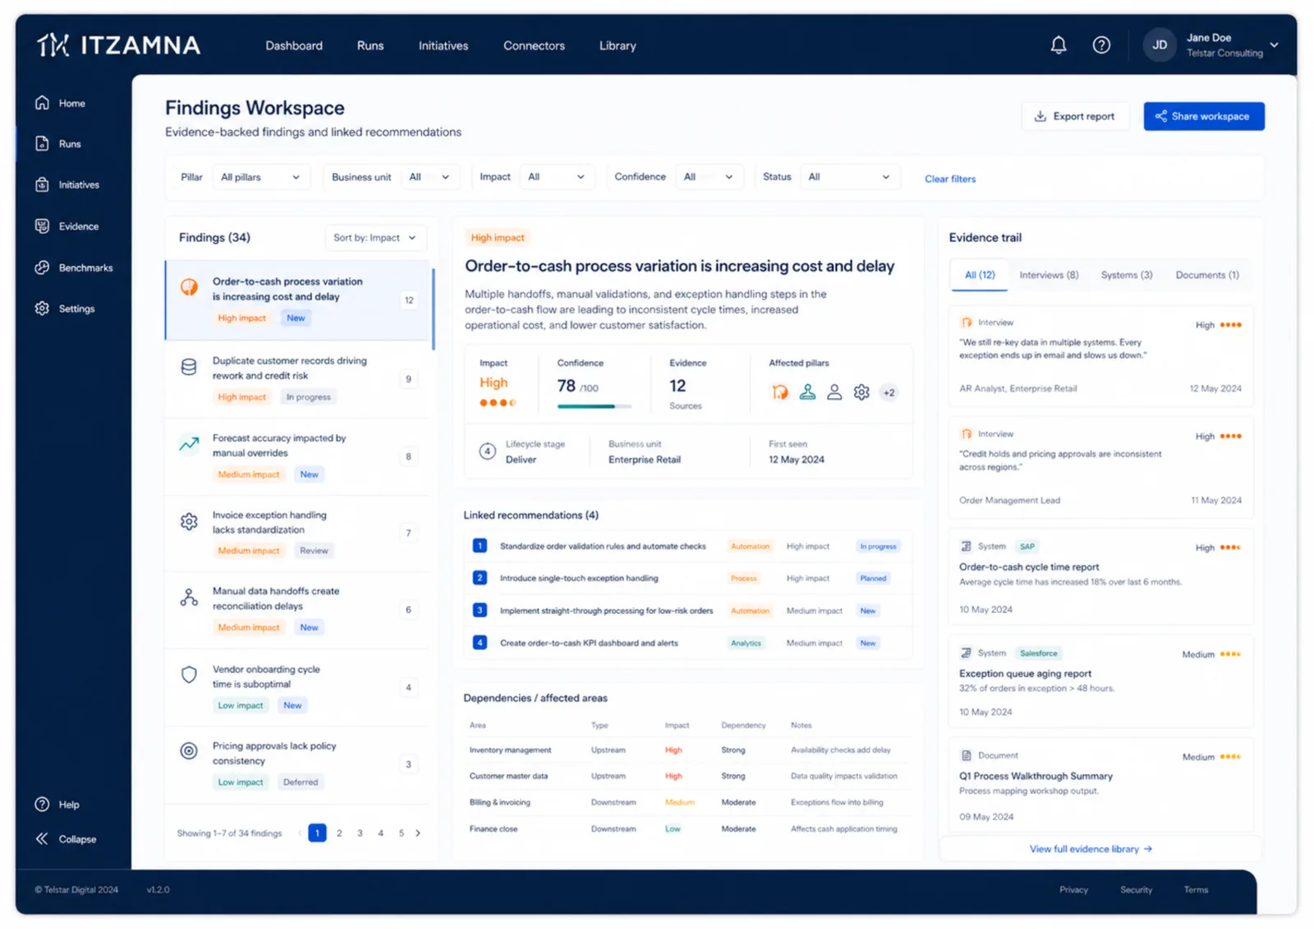This screenshot has height=929, width=1314.
Task: Open the Security footer link
Action: point(1136,890)
